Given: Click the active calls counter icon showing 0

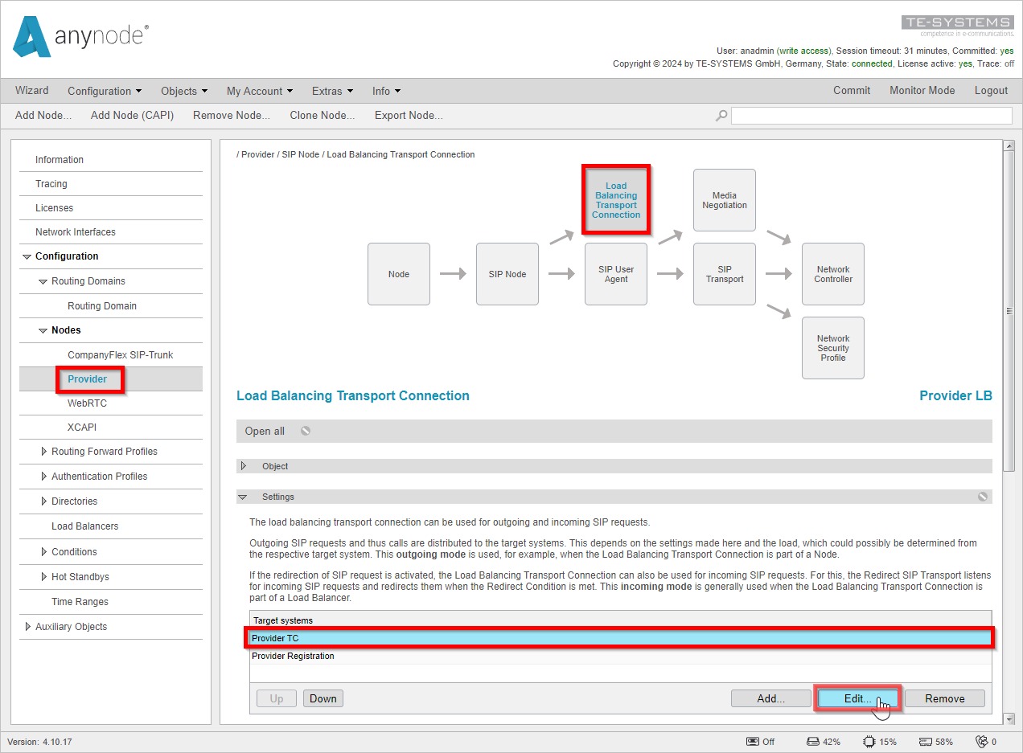Looking at the screenshot, I should (x=983, y=741).
